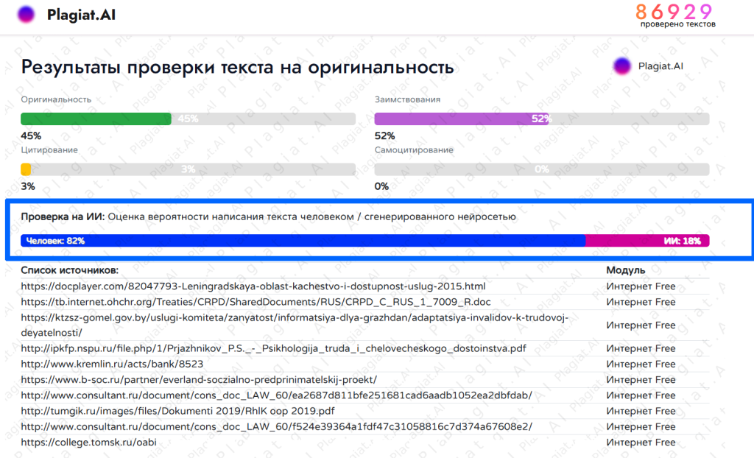
Task: Click Интернет Free in the kremlin.ru row
Action: 641,364
